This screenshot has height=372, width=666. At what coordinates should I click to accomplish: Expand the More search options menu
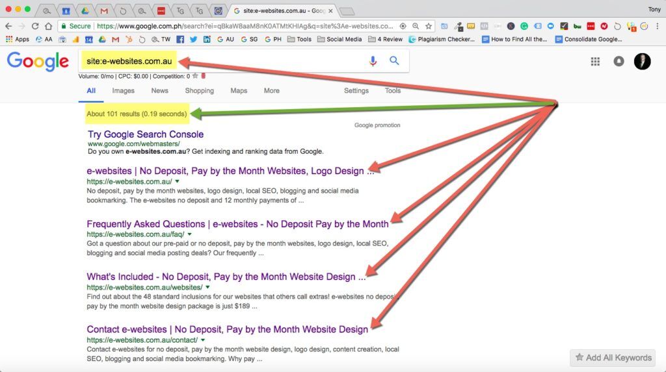click(271, 91)
